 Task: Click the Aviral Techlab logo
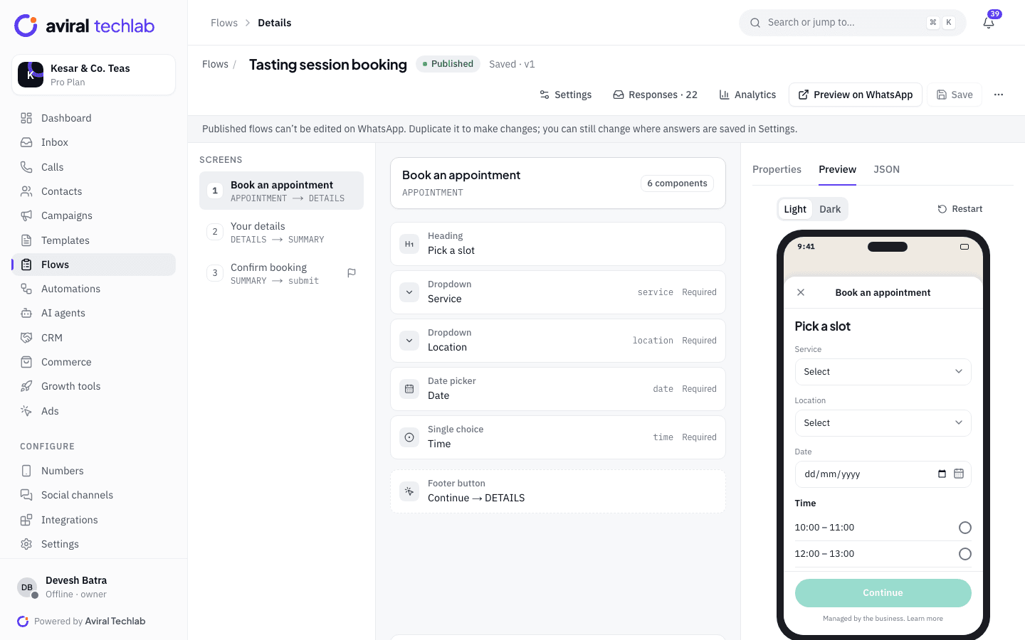[x=85, y=26]
